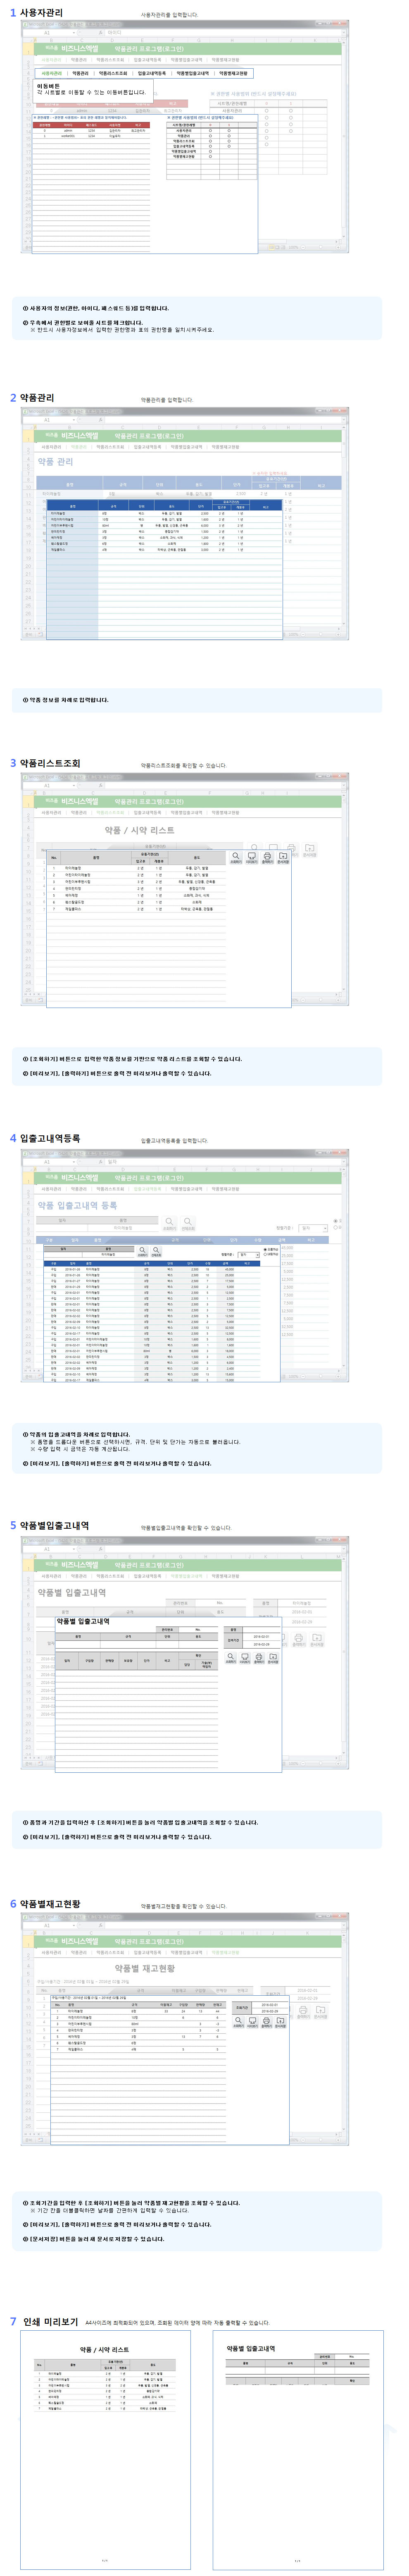Open 약품관리 tab in enlarged navigation callout
The image size is (409, 2576).
(x=80, y=73)
